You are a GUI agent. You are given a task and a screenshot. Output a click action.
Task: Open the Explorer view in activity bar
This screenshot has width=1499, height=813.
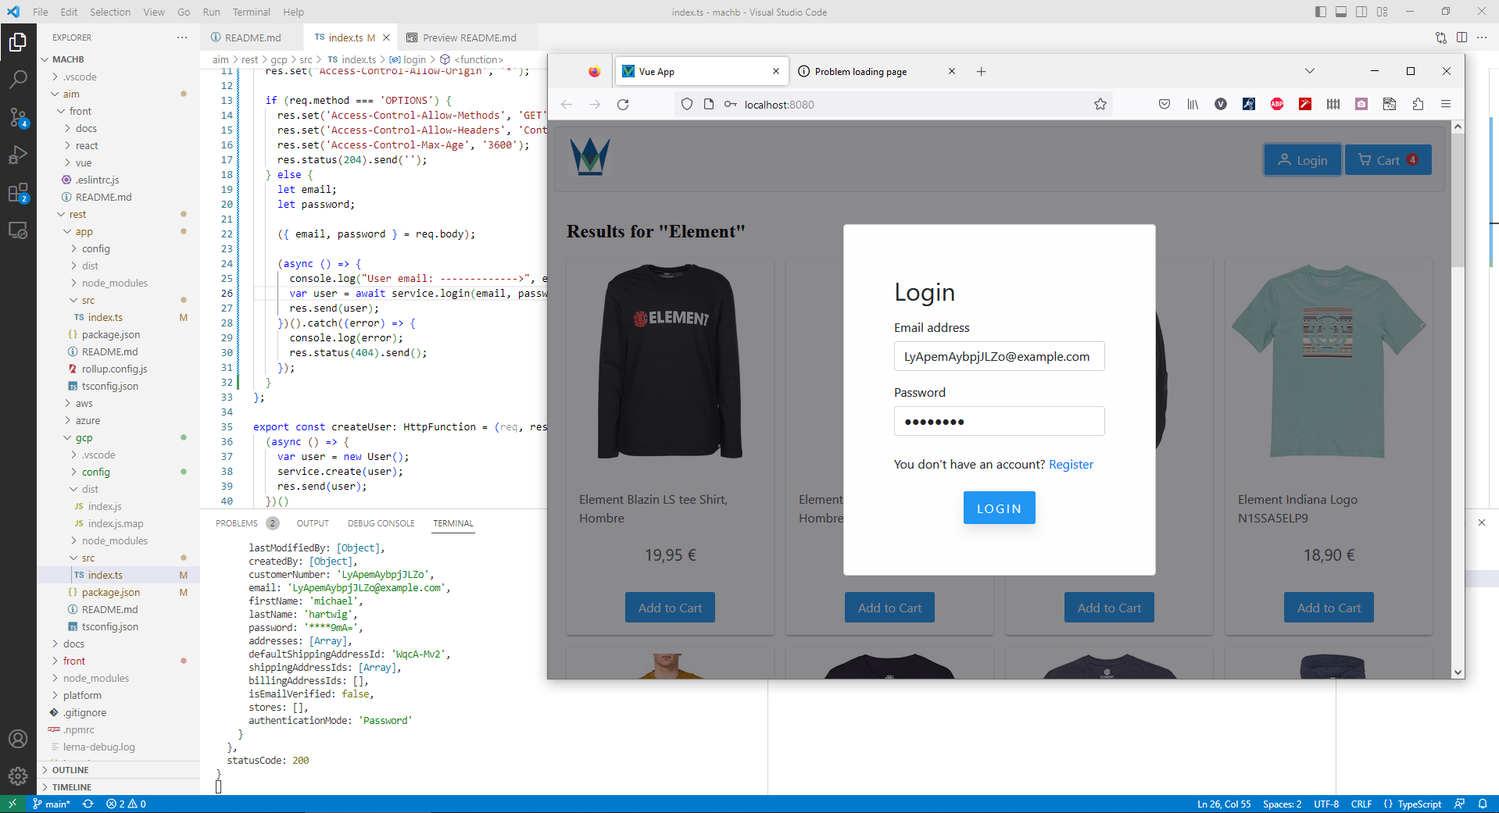(18, 41)
